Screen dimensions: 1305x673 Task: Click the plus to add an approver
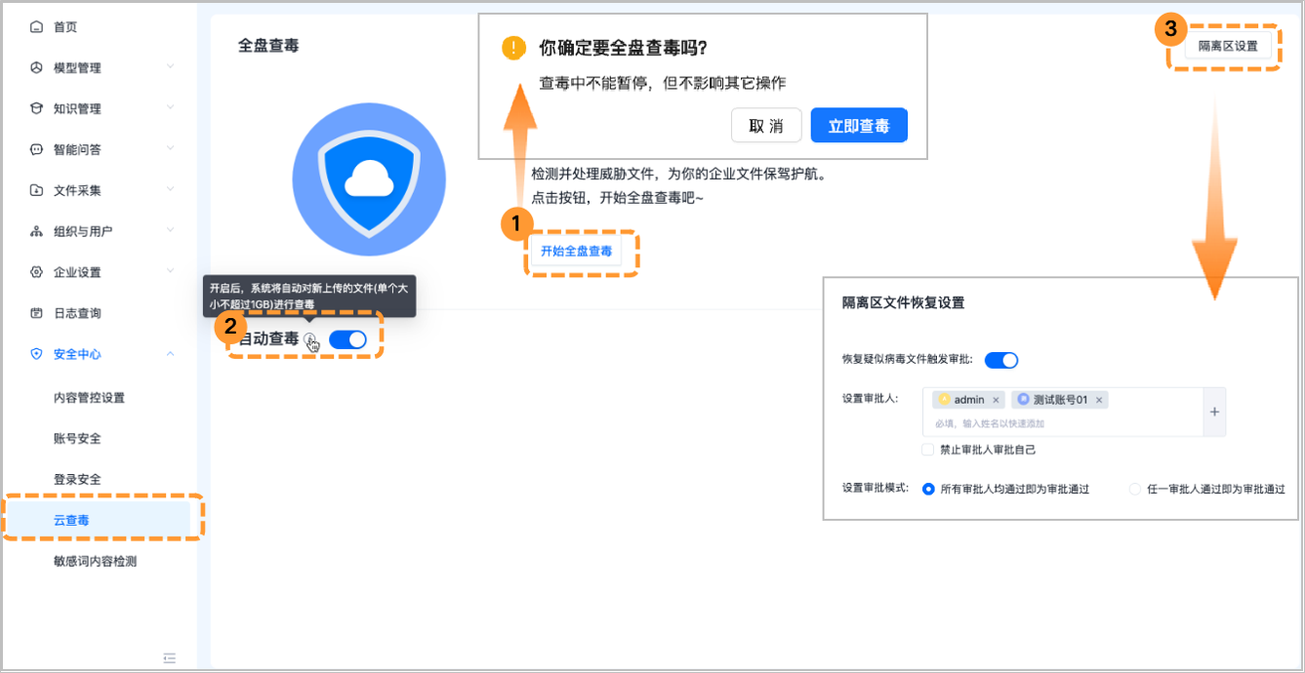tap(1214, 412)
